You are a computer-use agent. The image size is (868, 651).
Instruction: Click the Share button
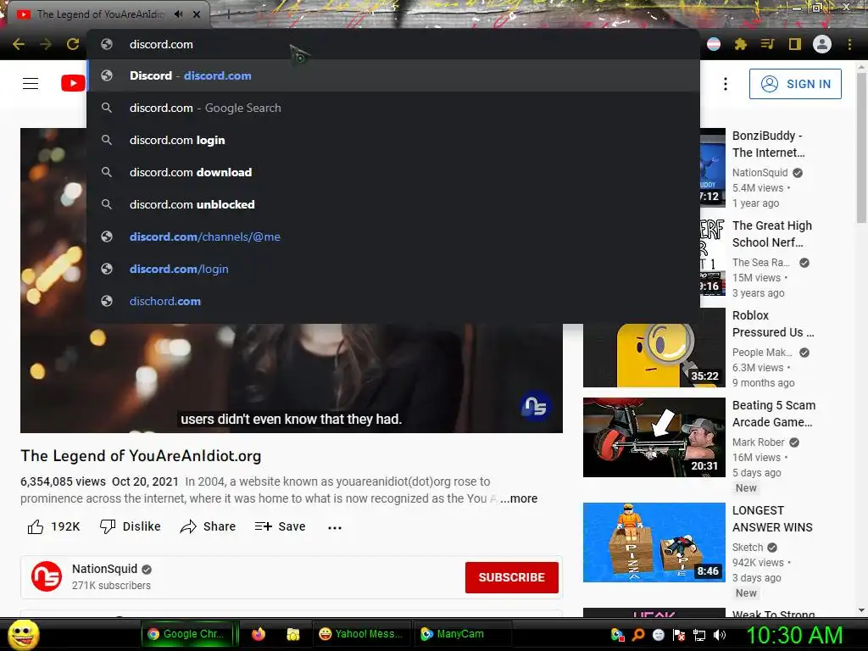[x=209, y=526]
